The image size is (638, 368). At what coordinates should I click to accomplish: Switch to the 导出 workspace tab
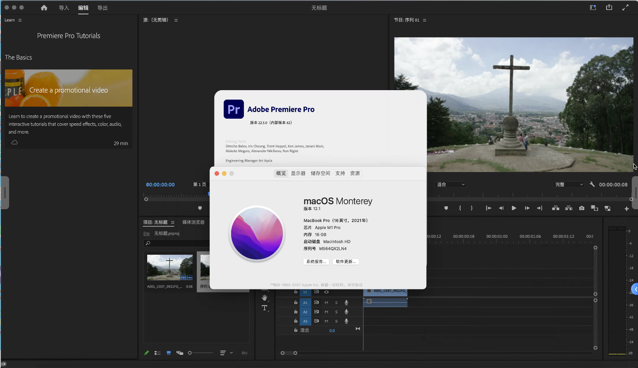102,8
